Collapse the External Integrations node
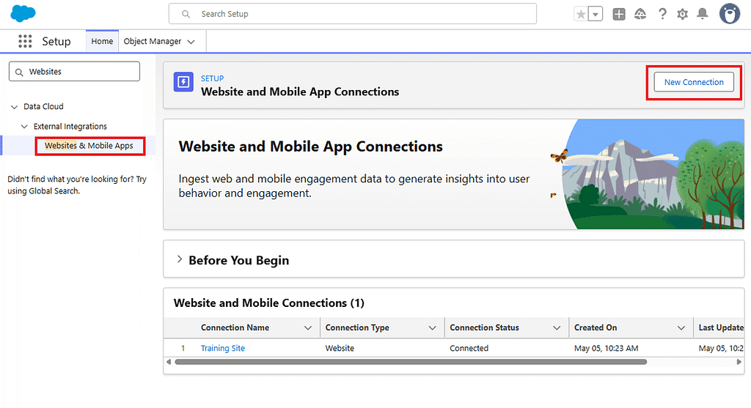751x408 pixels. 24,127
